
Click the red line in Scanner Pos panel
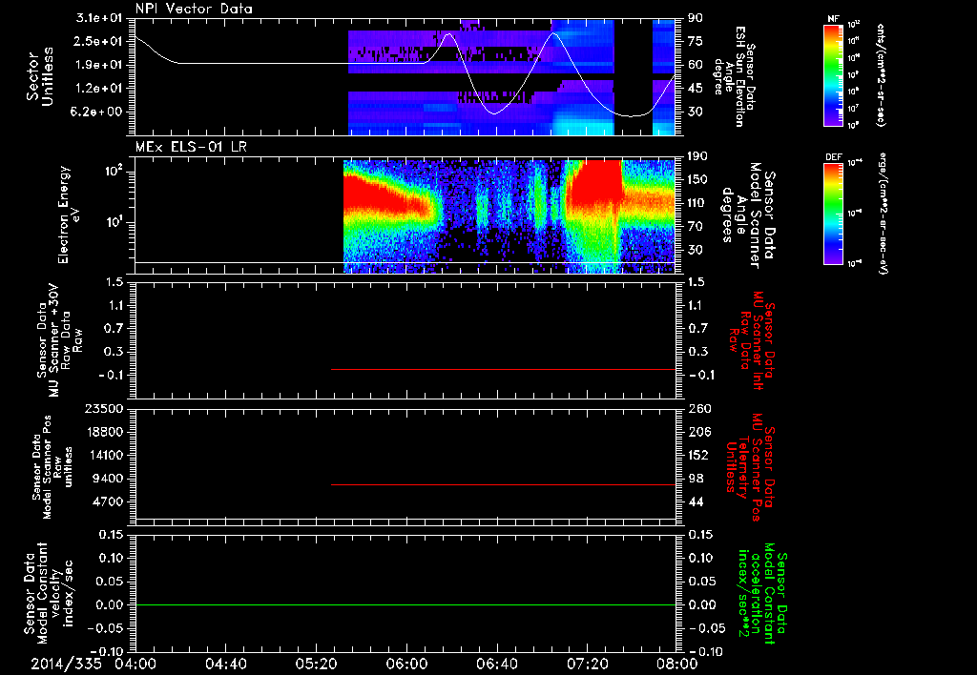[504, 484]
